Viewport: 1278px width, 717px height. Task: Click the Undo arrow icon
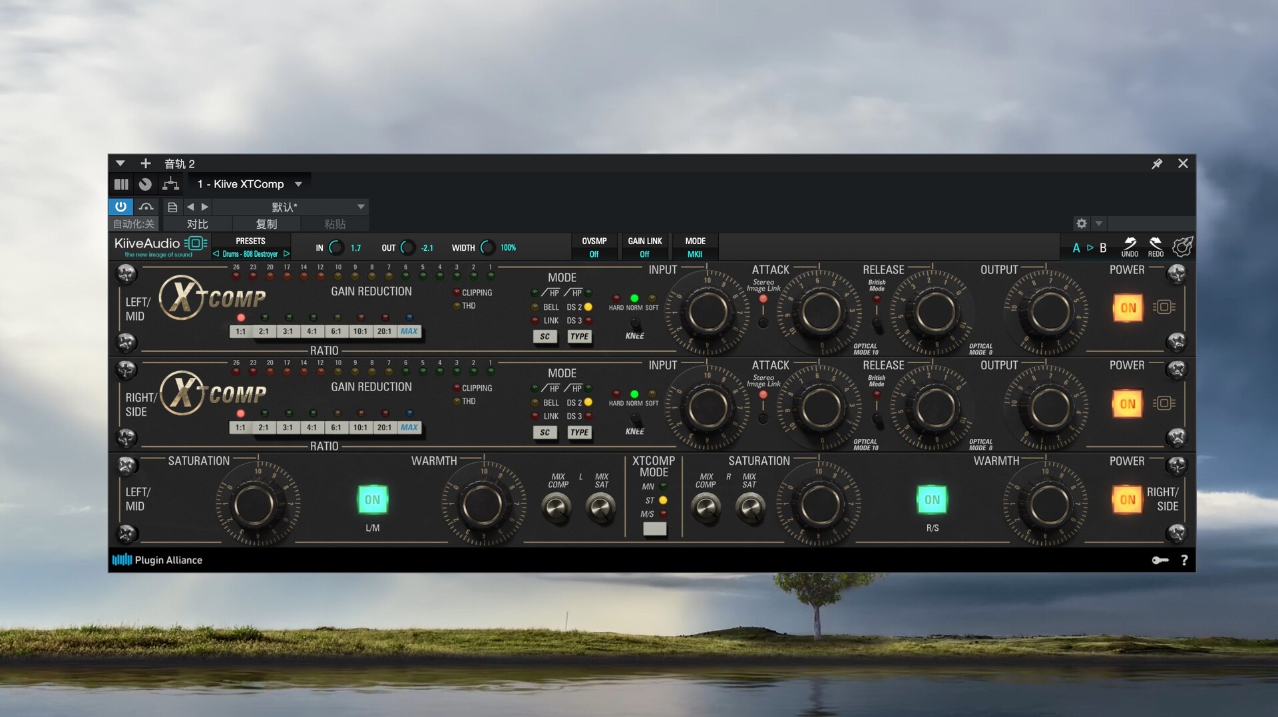[x=1130, y=244]
